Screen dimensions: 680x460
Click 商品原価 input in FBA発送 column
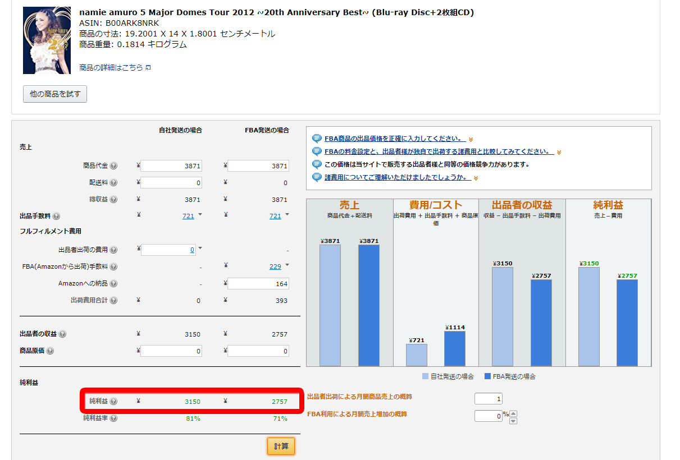[x=258, y=351]
